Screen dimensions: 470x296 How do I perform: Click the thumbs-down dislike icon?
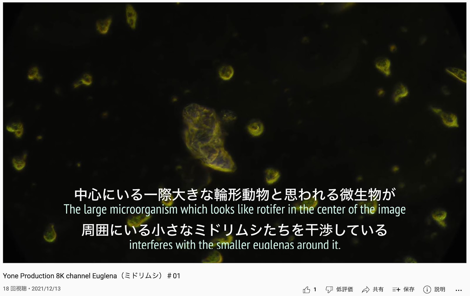[329, 290]
